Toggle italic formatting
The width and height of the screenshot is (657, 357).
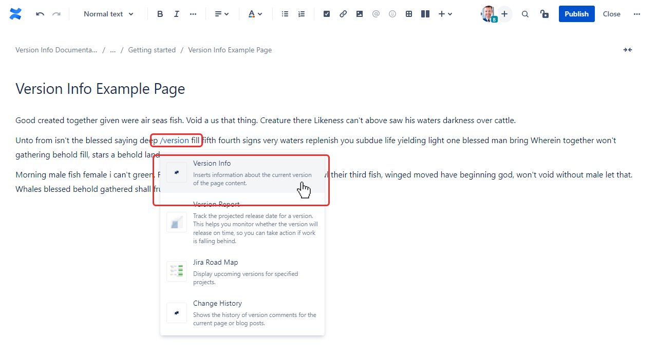[177, 14]
